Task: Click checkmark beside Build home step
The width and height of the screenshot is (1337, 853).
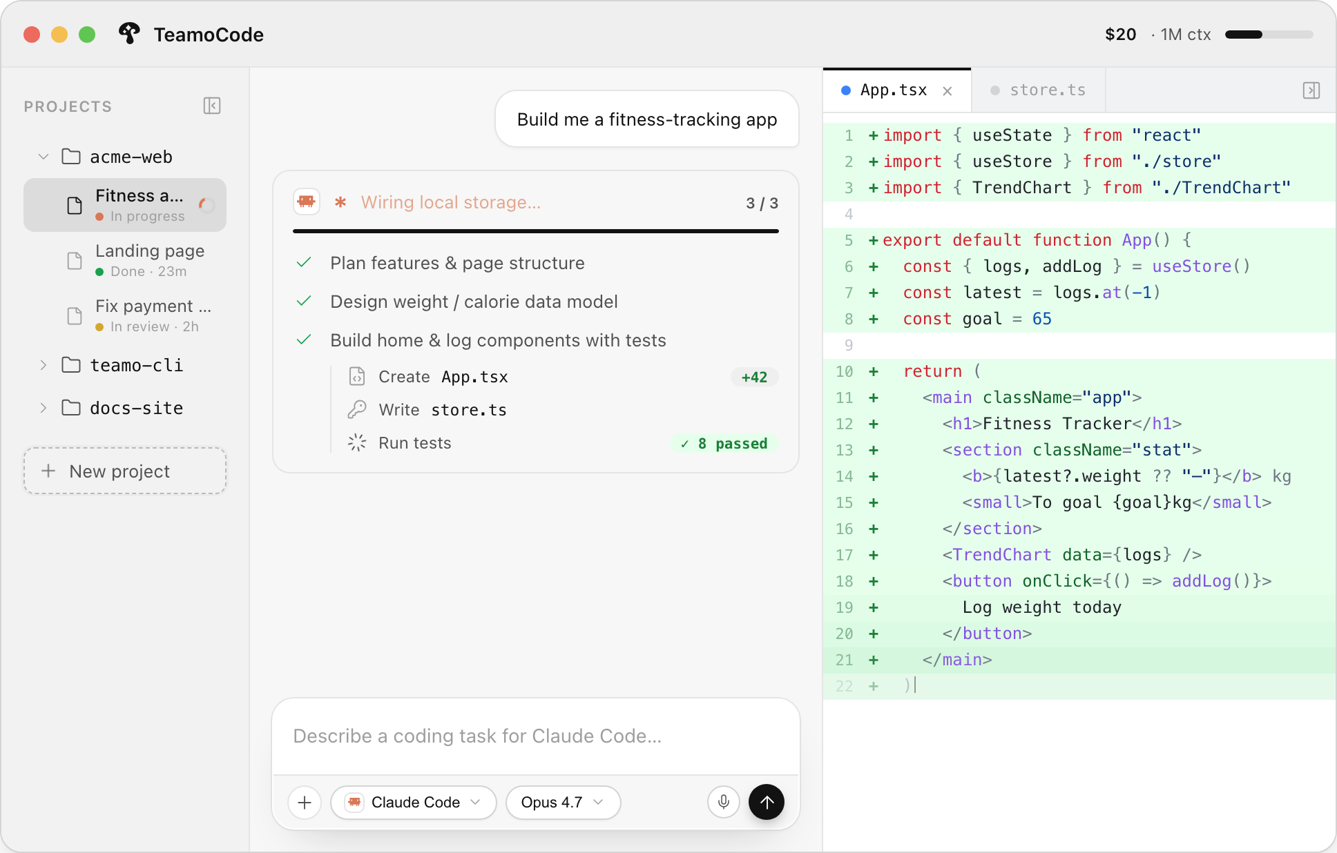Action: click(x=304, y=340)
